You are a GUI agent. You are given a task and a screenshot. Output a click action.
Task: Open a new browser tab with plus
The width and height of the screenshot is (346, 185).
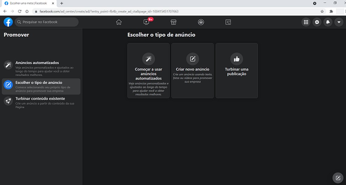(62, 3)
